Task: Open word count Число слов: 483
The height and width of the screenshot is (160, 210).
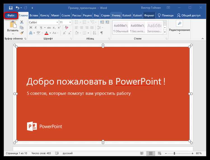Action: (x=41, y=153)
